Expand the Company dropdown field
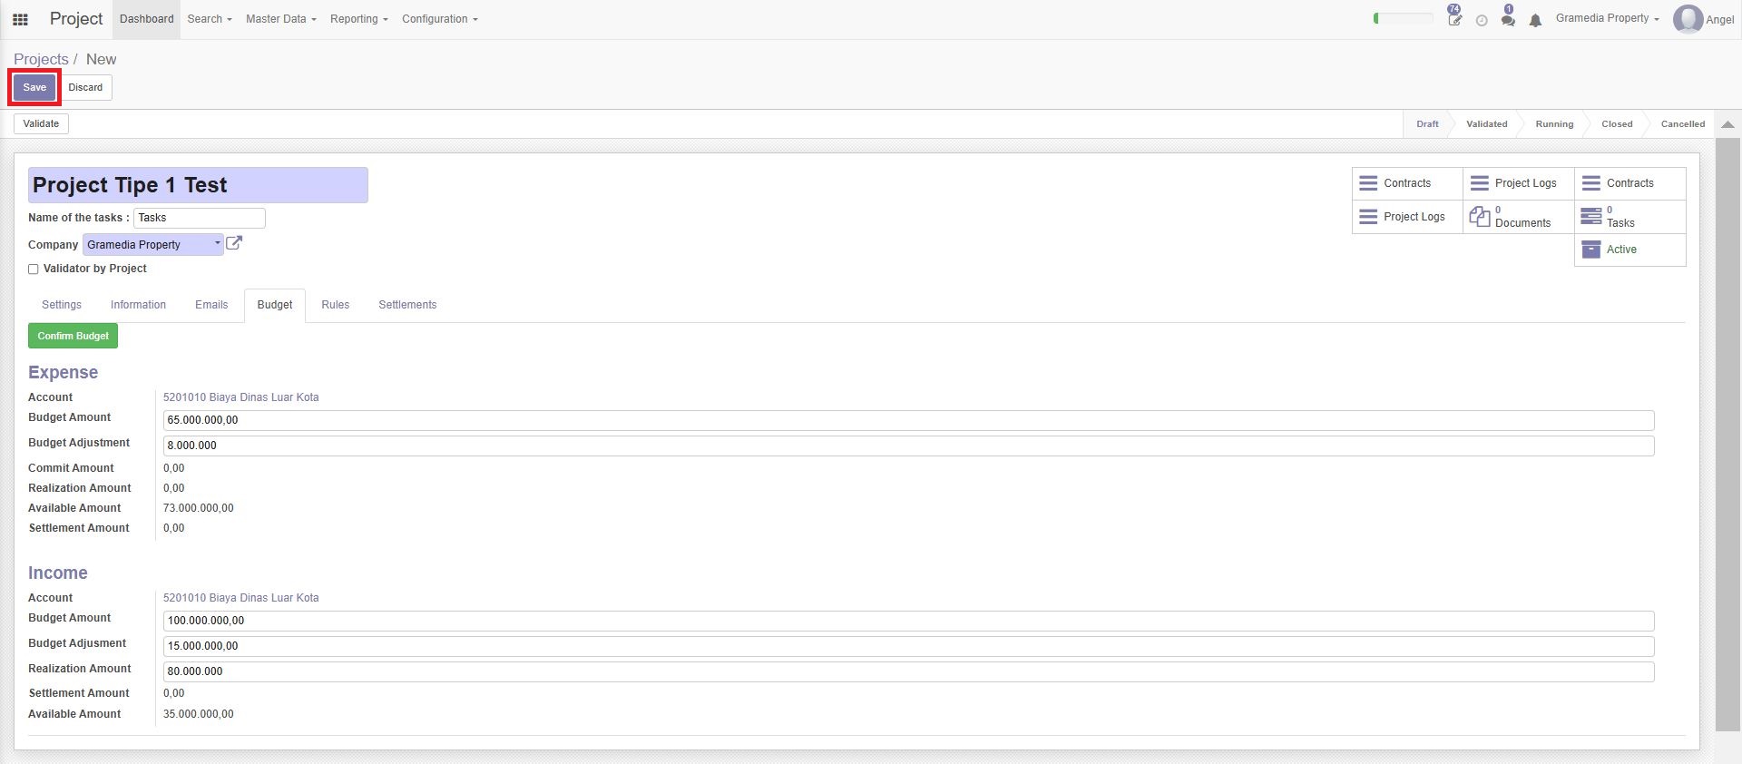Screen dimensions: 1742x764 [x=153, y=244]
